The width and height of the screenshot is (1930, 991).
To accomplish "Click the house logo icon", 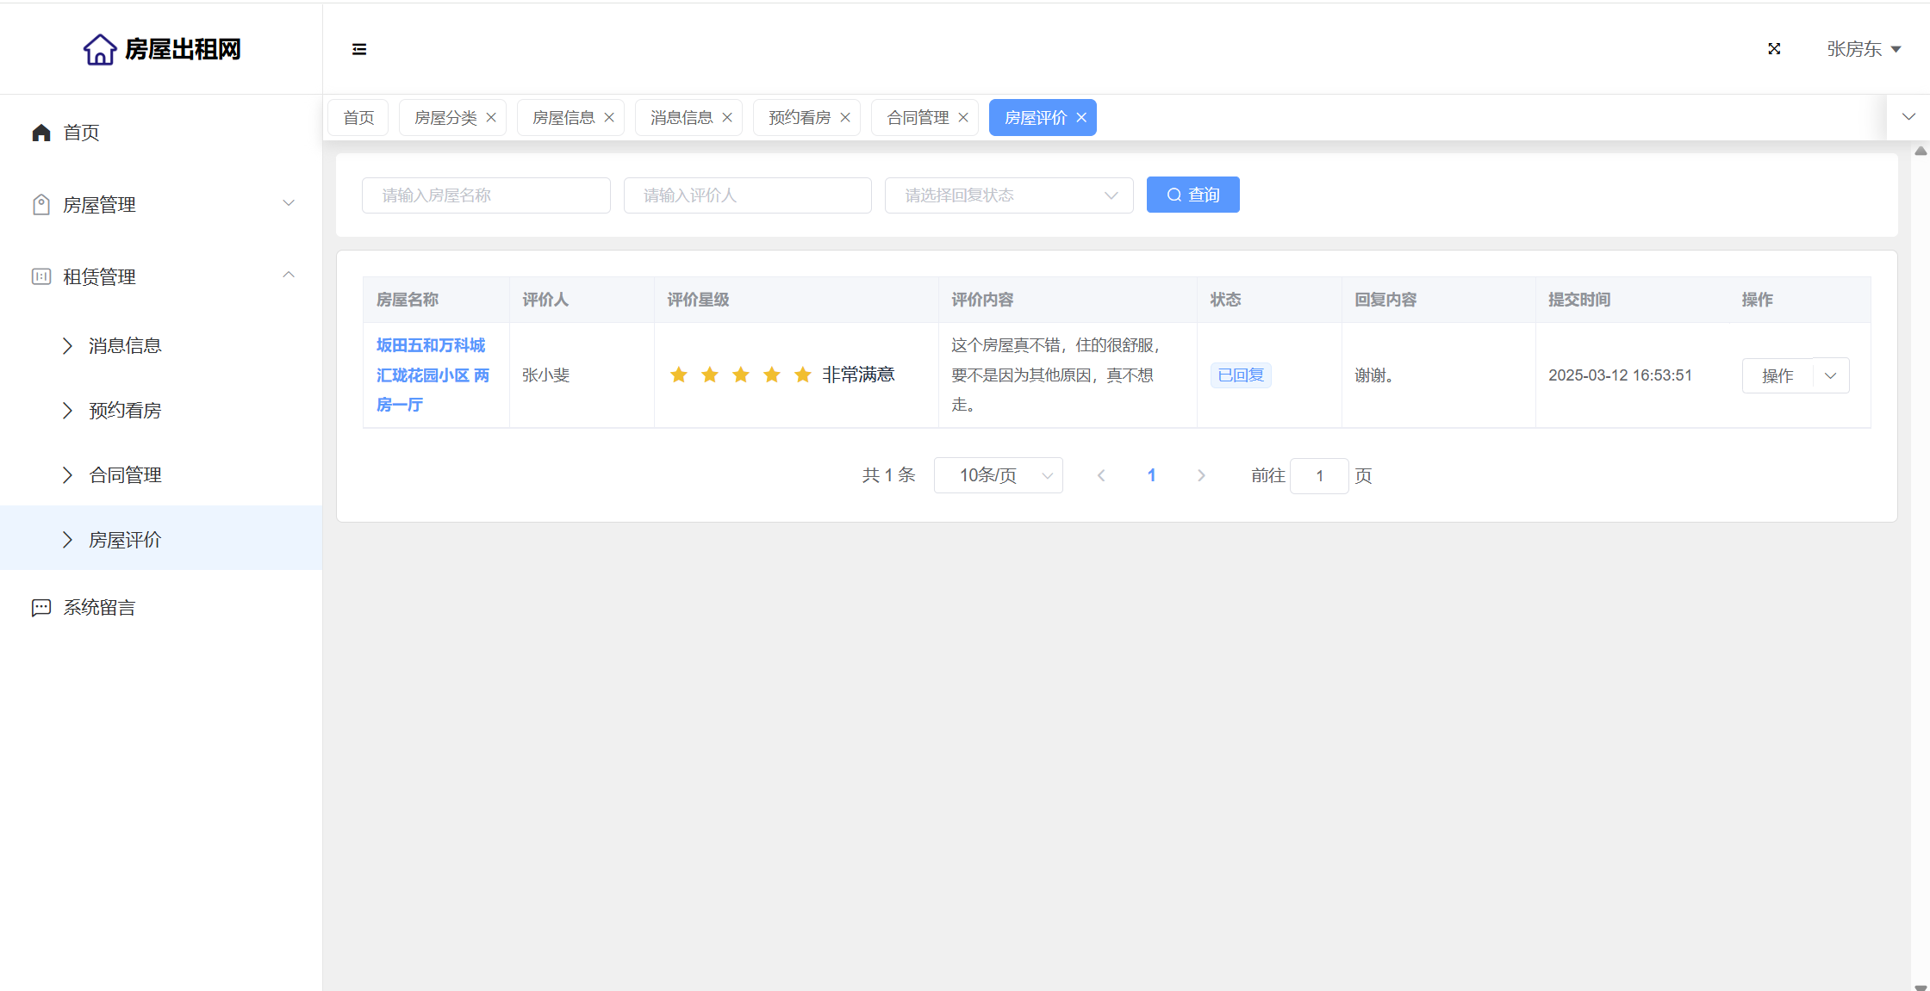I will pyautogui.click(x=100, y=49).
